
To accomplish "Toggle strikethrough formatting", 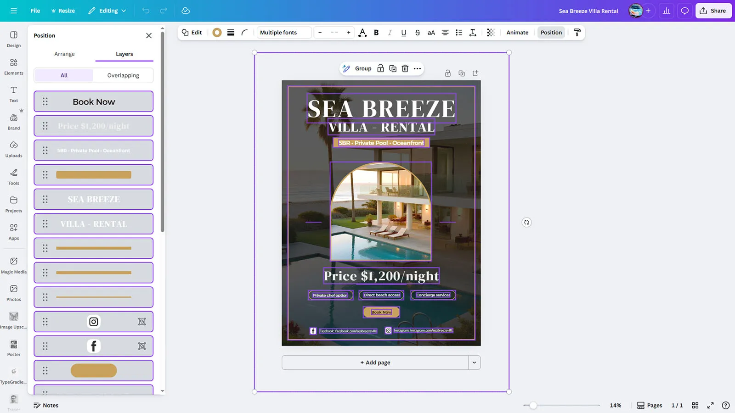I will pyautogui.click(x=417, y=33).
